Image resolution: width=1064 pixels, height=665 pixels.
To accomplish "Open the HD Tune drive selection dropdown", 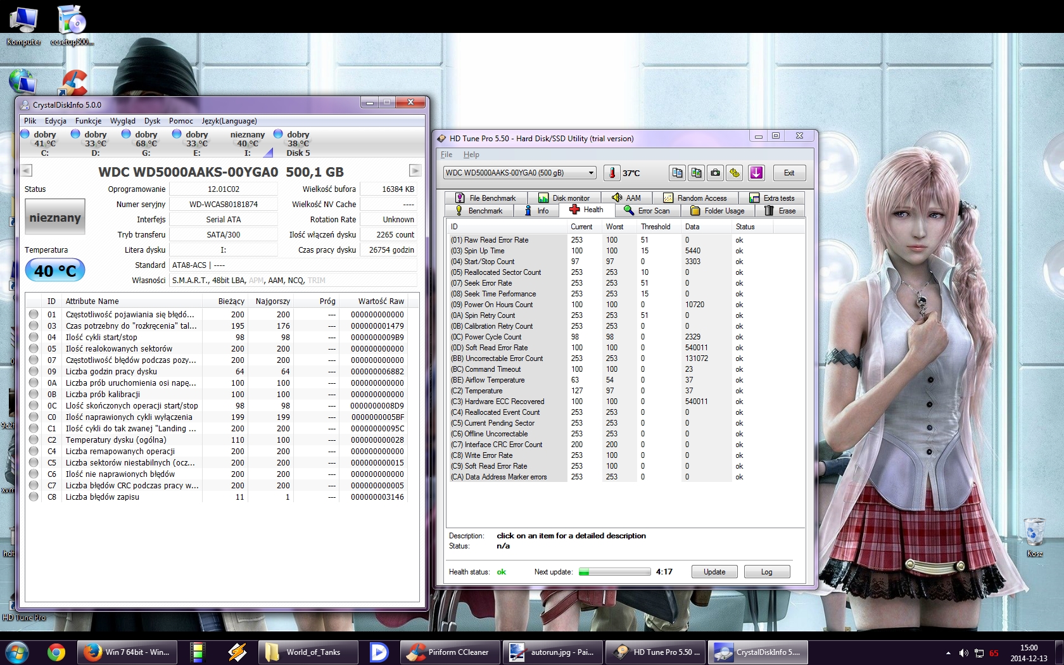I will point(521,173).
